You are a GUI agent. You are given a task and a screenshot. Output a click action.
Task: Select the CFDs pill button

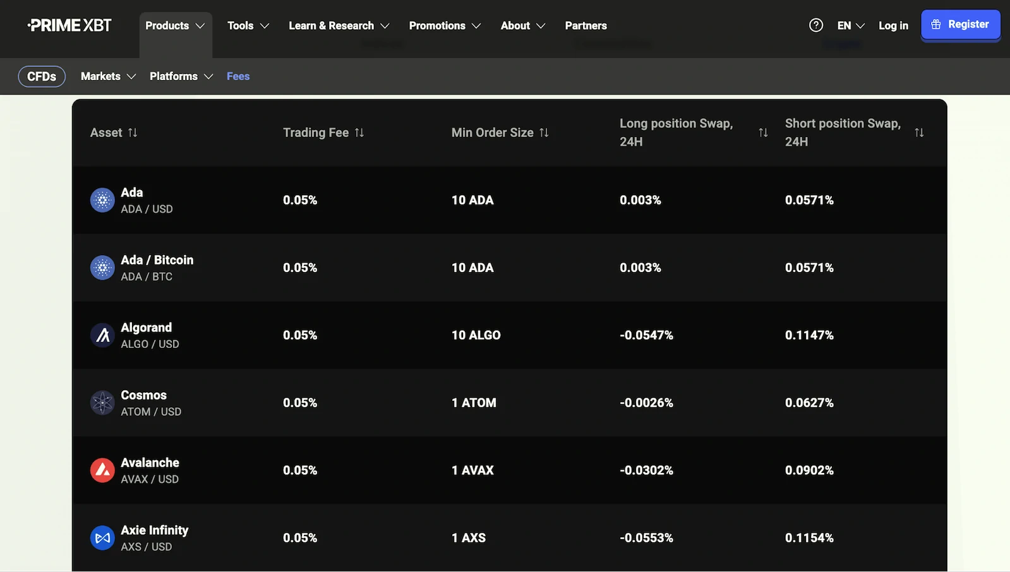point(42,76)
